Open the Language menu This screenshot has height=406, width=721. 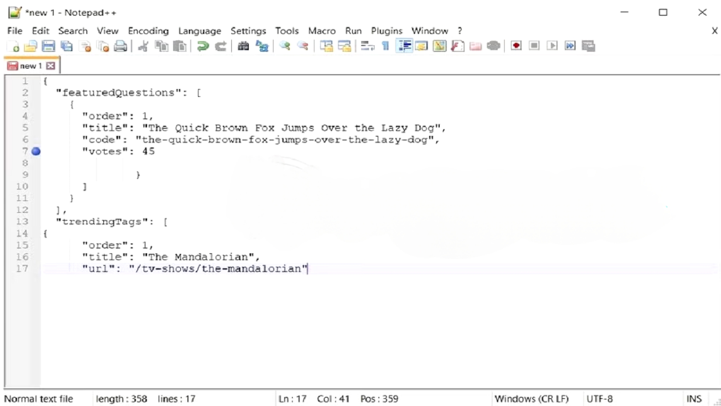click(200, 31)
